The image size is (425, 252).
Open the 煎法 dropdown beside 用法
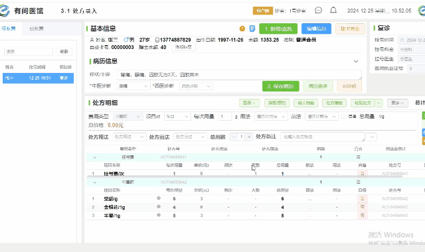pyautogui.click(x=321, y=117)
